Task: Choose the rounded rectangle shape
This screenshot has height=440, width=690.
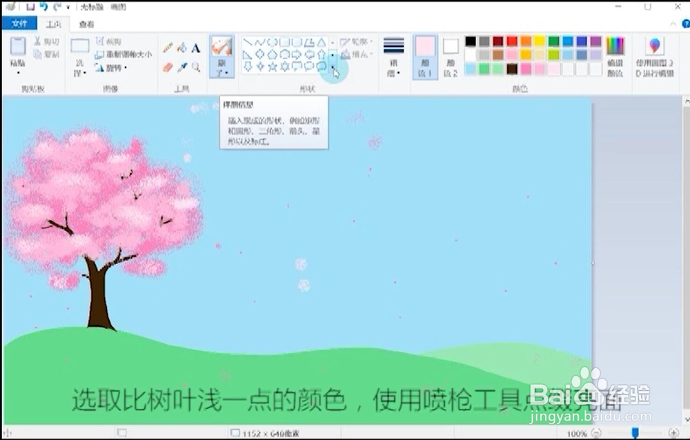Action: 297,42
